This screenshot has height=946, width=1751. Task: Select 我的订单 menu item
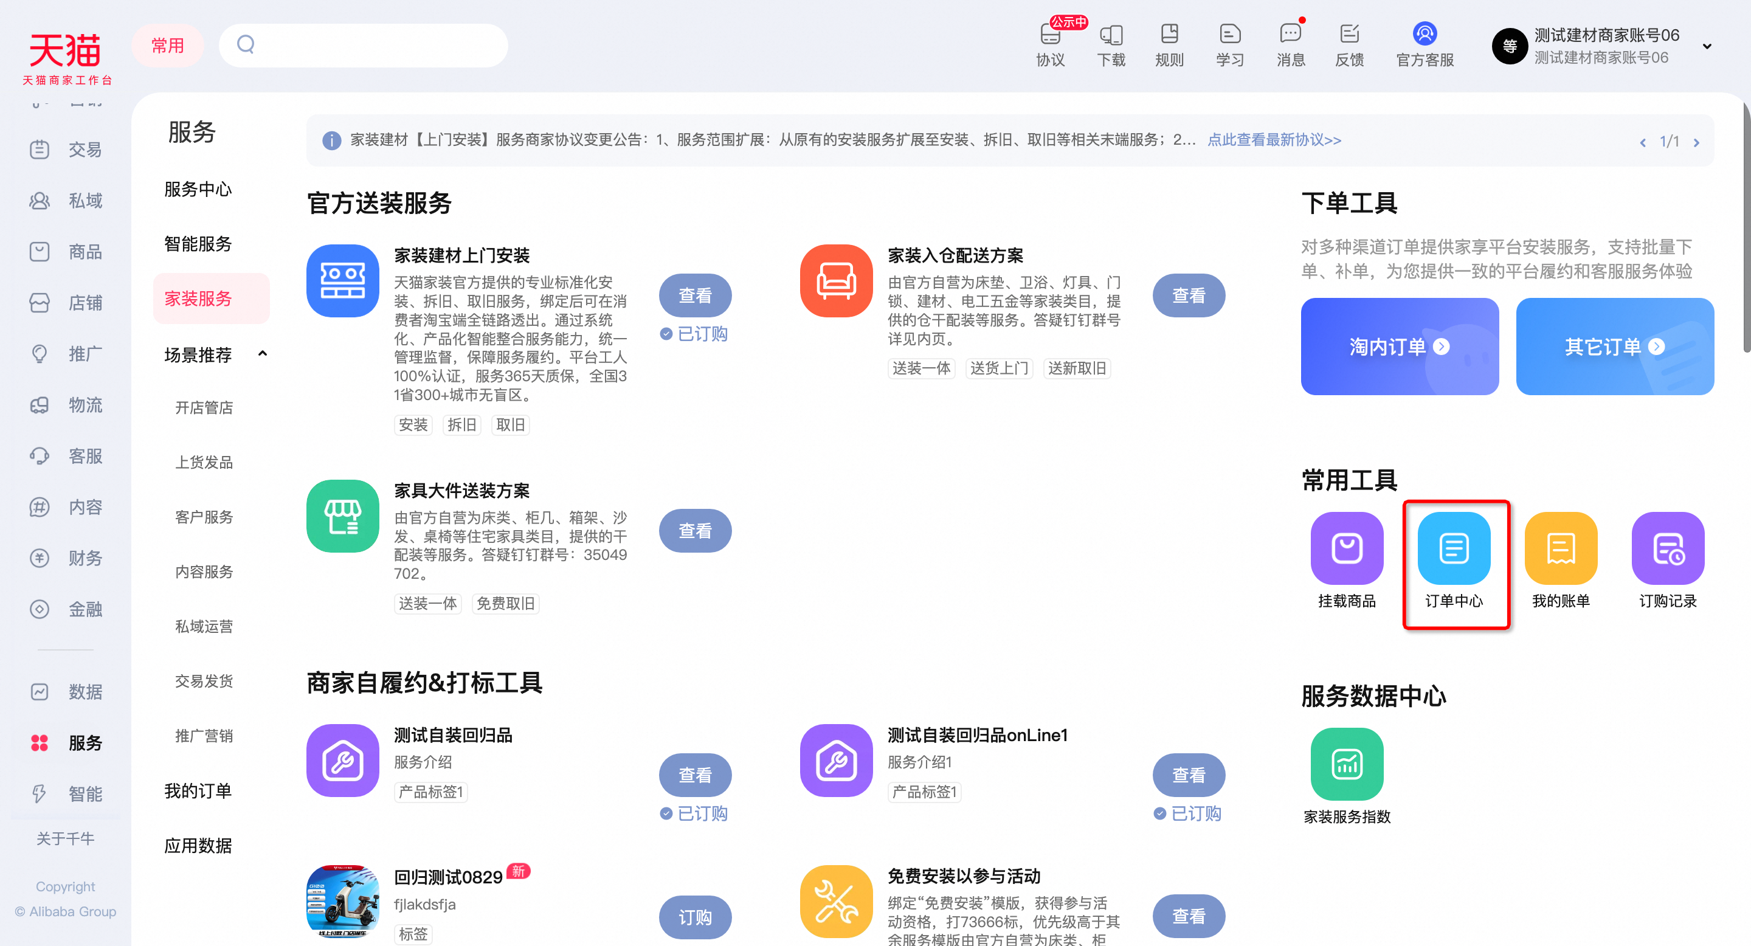[x=198, y=791]
